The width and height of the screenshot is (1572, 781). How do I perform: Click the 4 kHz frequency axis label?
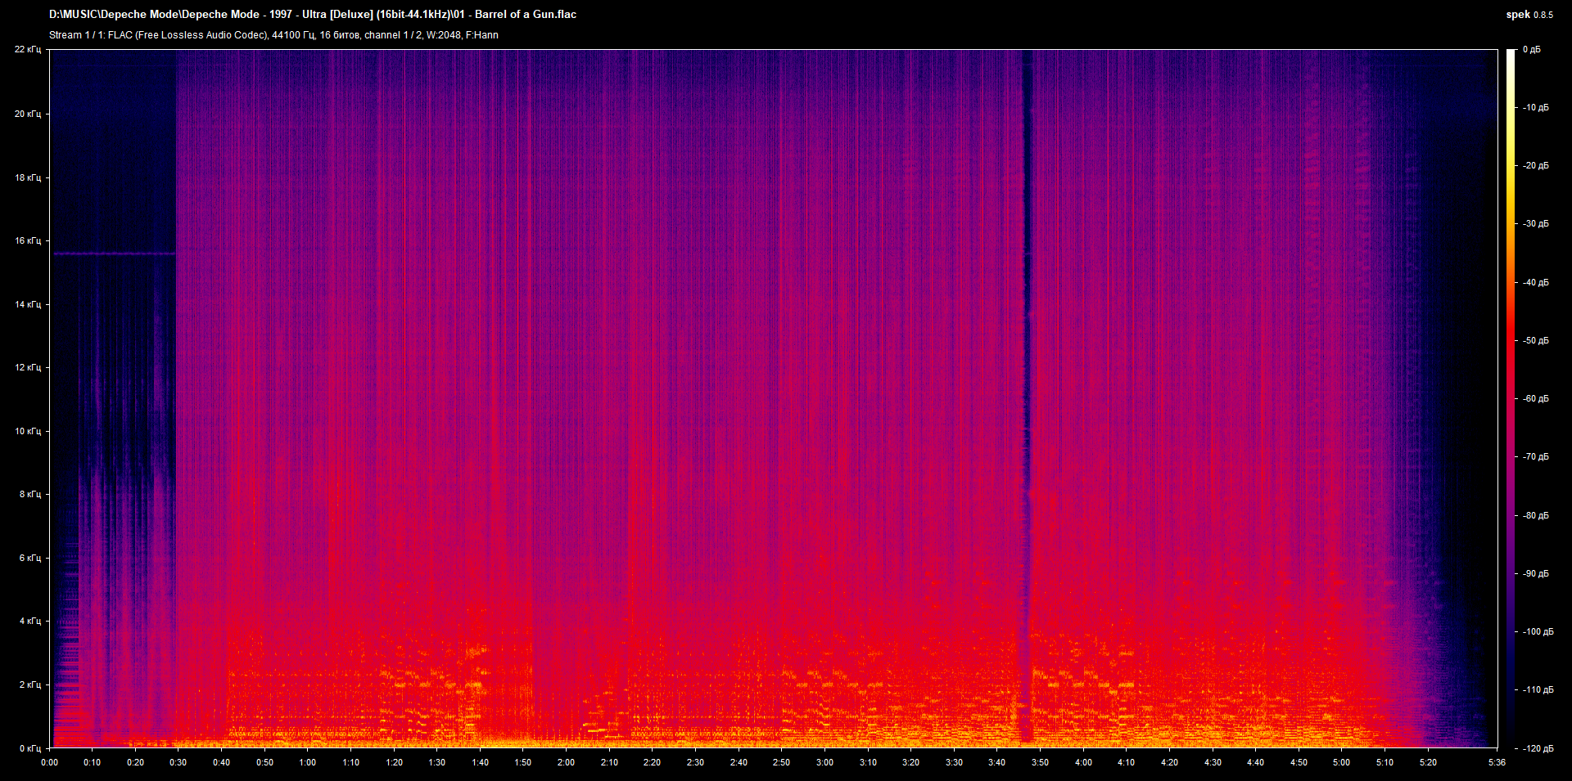point(29,622)
